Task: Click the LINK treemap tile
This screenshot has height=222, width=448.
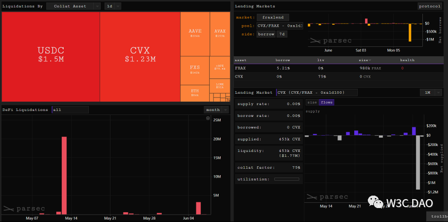Action: (220, 86)
